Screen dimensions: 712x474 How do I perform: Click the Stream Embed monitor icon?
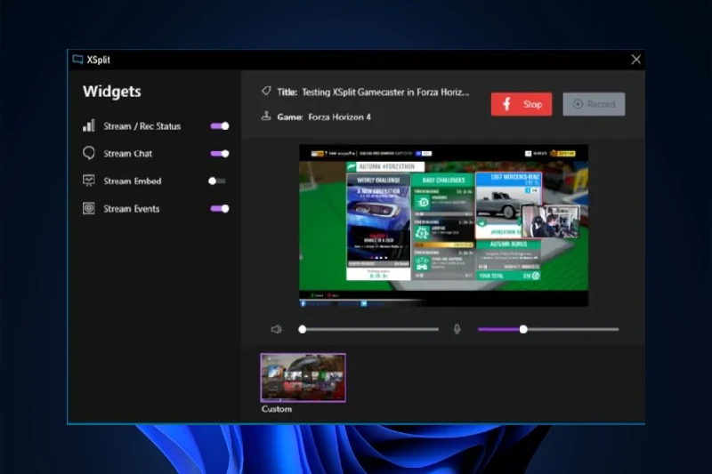(89, 181)
